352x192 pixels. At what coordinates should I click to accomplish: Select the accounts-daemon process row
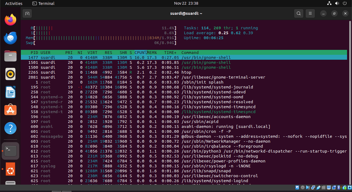click(x=184, y=117)
